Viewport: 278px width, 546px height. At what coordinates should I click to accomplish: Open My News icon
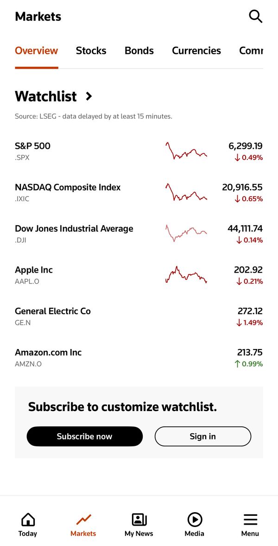[139, 520]
